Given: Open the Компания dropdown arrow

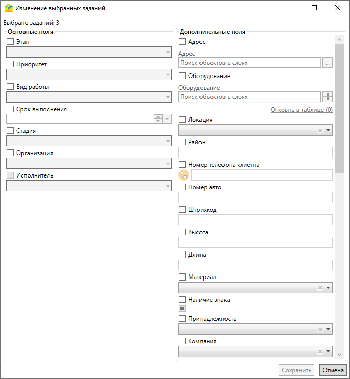Looking at the screenshot, I should pos(328,352).
